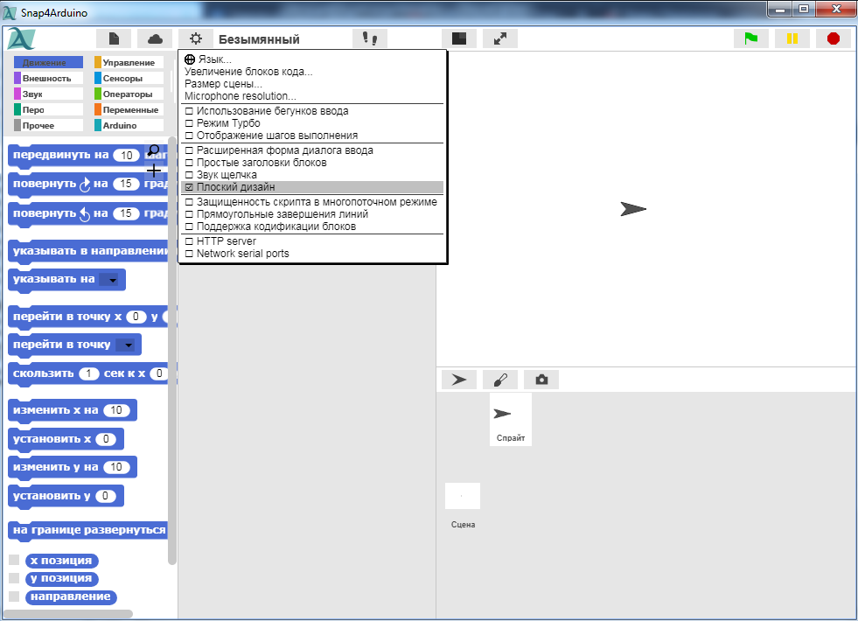Click the green flag run button
The height and width of the screenshot is (621, 858).
click(750, 38)
